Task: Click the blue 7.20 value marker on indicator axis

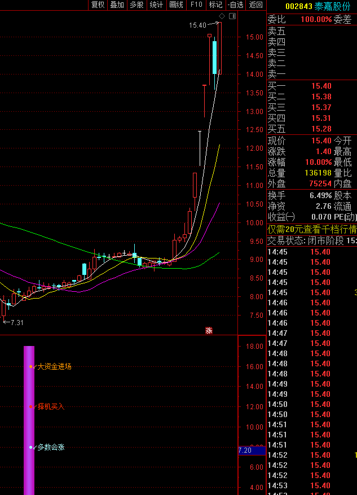Action: [x=252, y=450]
